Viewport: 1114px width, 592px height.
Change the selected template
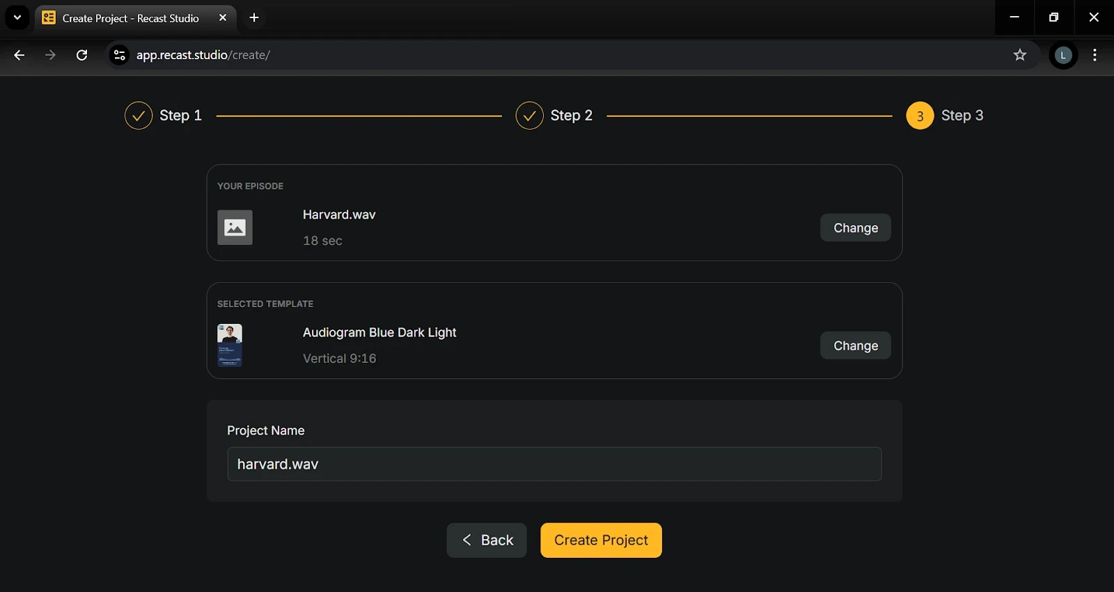pyautogui.click(x=855, y=345)
